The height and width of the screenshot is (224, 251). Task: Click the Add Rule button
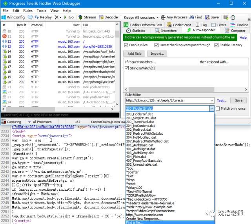[134, 54]
